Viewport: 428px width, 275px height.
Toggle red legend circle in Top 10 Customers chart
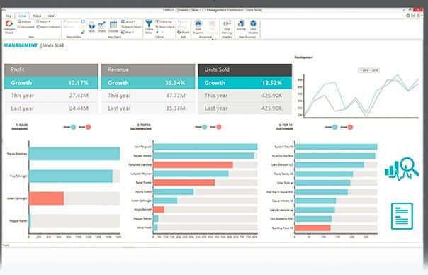tap(350, 127)
